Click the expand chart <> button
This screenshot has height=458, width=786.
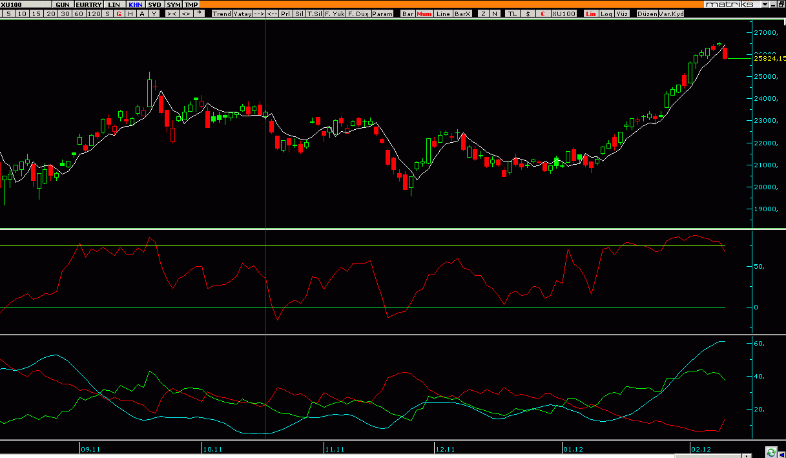click(x=186, y=14)
